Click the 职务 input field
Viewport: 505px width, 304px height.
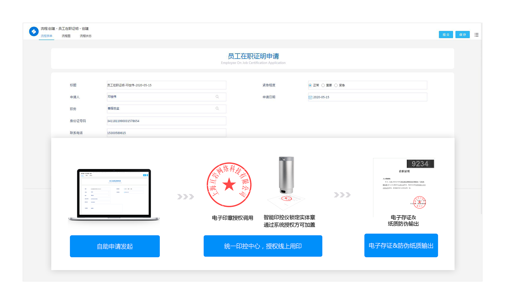click(x=166, y=109)
